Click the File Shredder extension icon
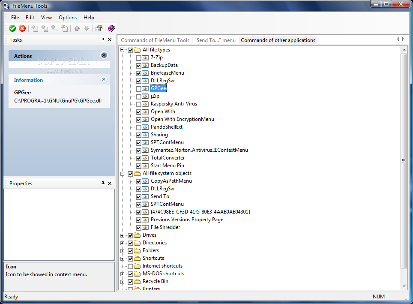This screenshot has width=413, height=304. coord(145,228)
